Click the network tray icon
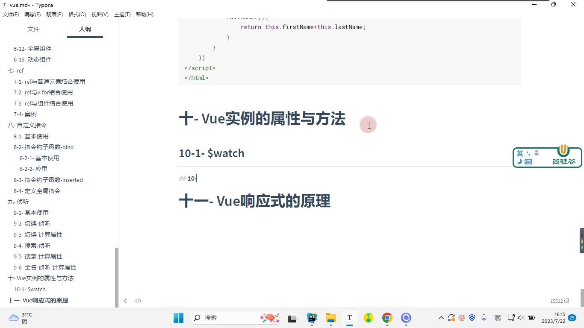 tap(510, 318)
